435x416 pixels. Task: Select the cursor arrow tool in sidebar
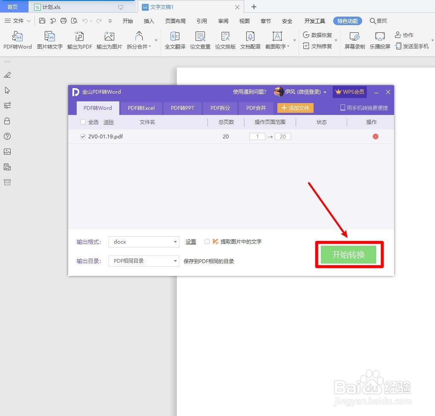coord(7,90)
